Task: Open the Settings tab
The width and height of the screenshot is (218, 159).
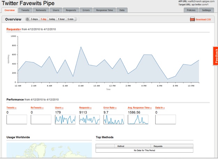Action: [x=206, y=10]
